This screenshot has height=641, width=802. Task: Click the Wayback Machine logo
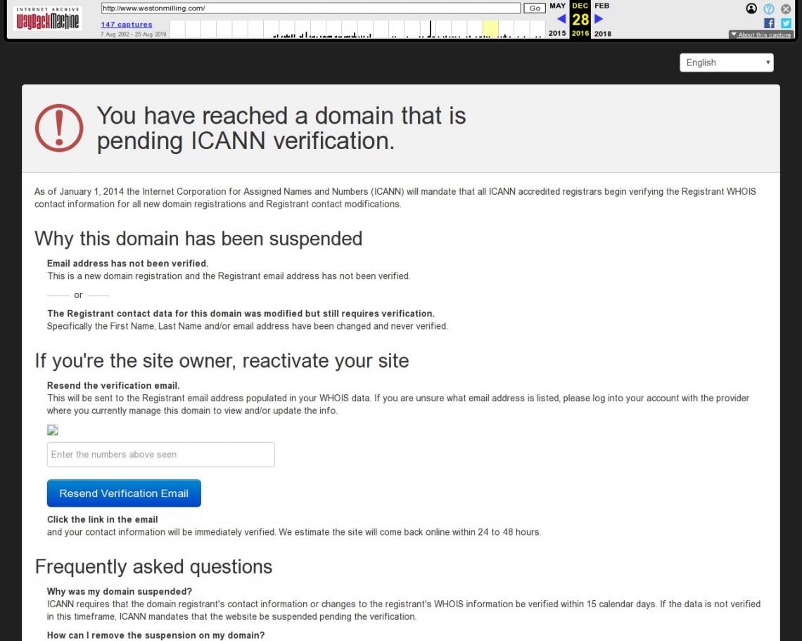point(48,18)
